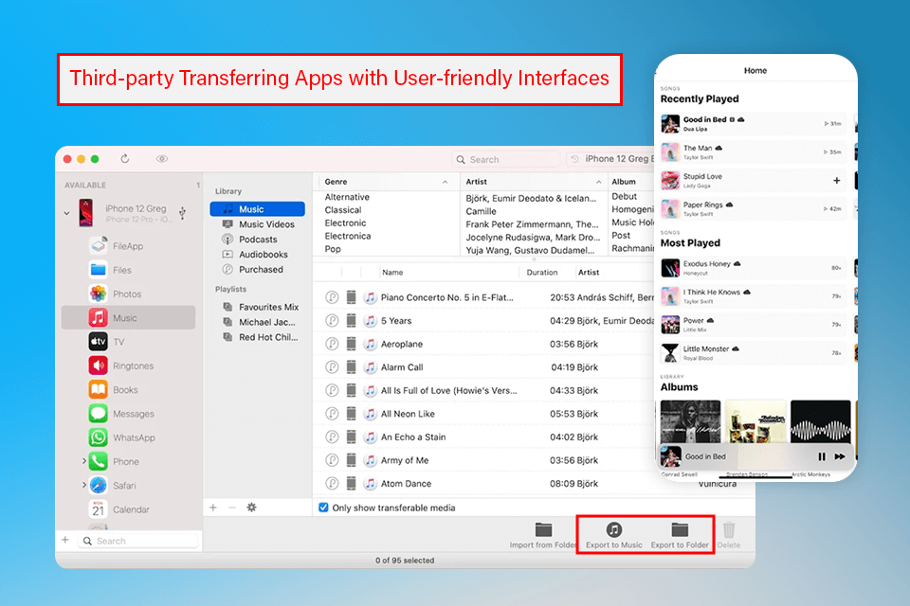
Task: Select the Piano Concerto No. 5 track row
Action: pyautogui.click(x=484, y=297)
